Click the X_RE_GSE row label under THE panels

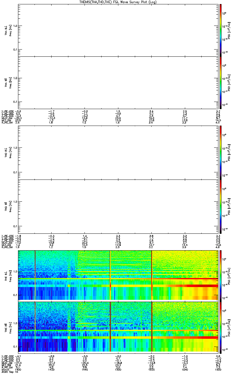coord(7,356)
